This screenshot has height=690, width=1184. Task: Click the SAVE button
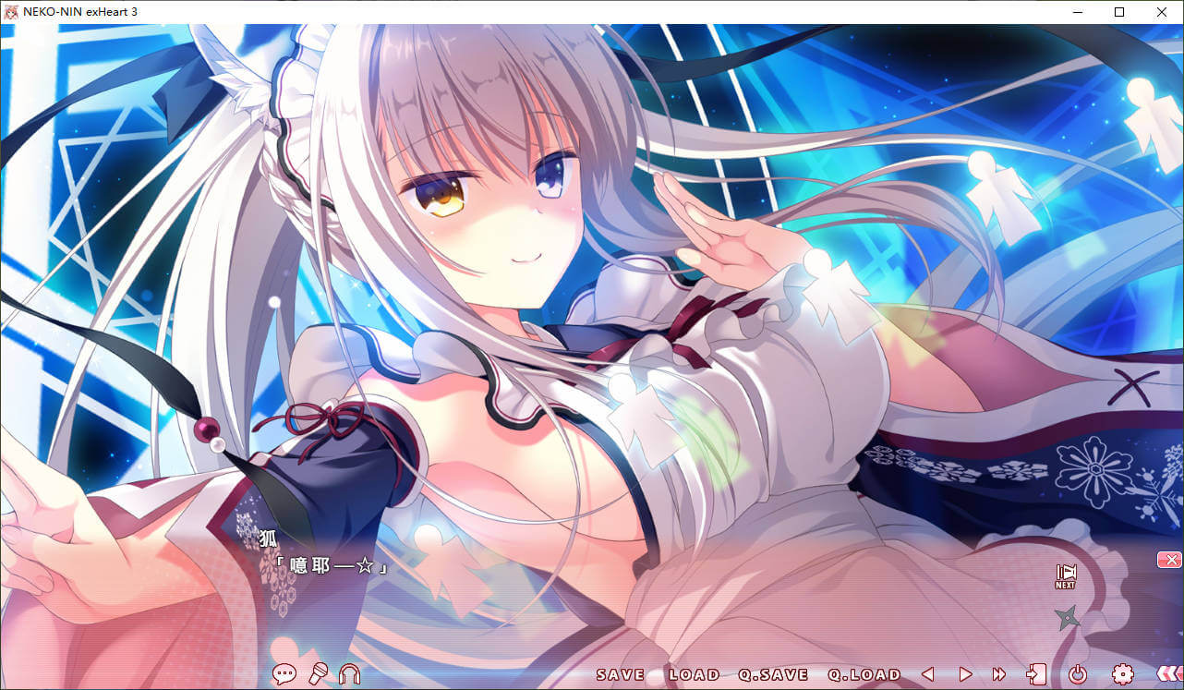620,675
